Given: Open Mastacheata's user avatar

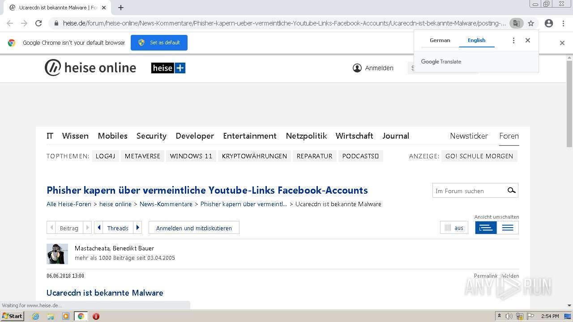Looking at the screenshot, I should coord(57,254).
